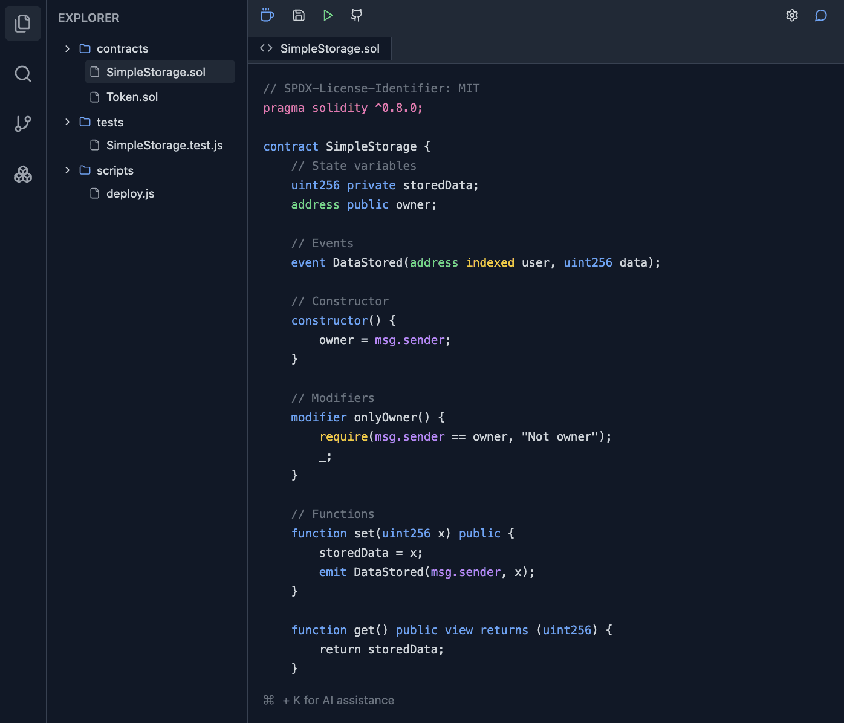Click the return storedData statement
844x723 pixels.
coord(381,649)
